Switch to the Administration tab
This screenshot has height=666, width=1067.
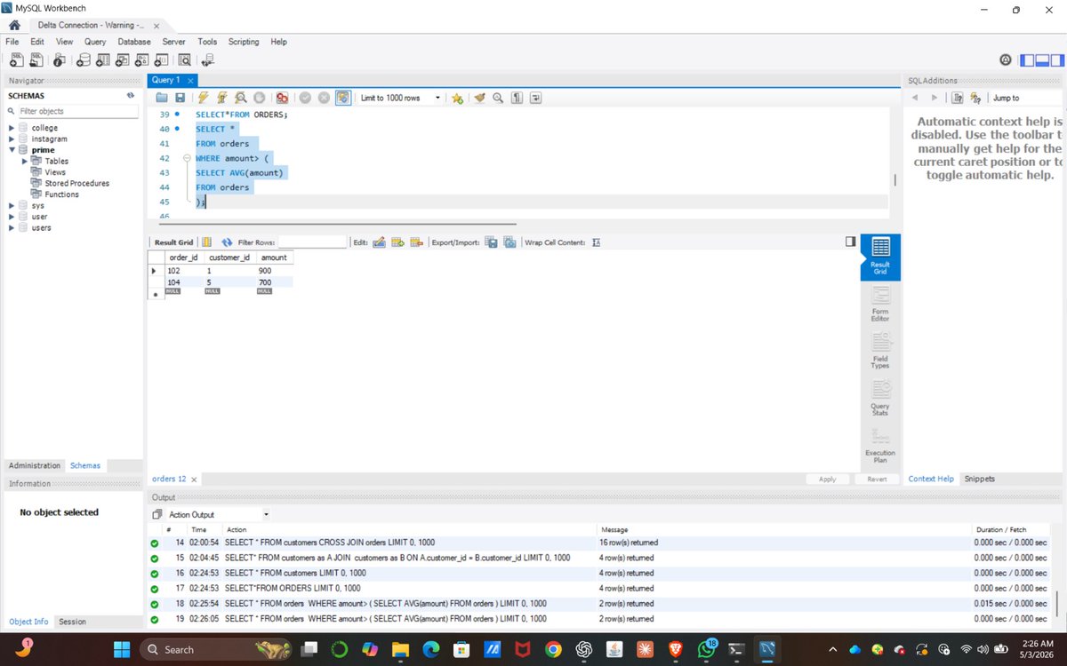click(x=35, y=465)
